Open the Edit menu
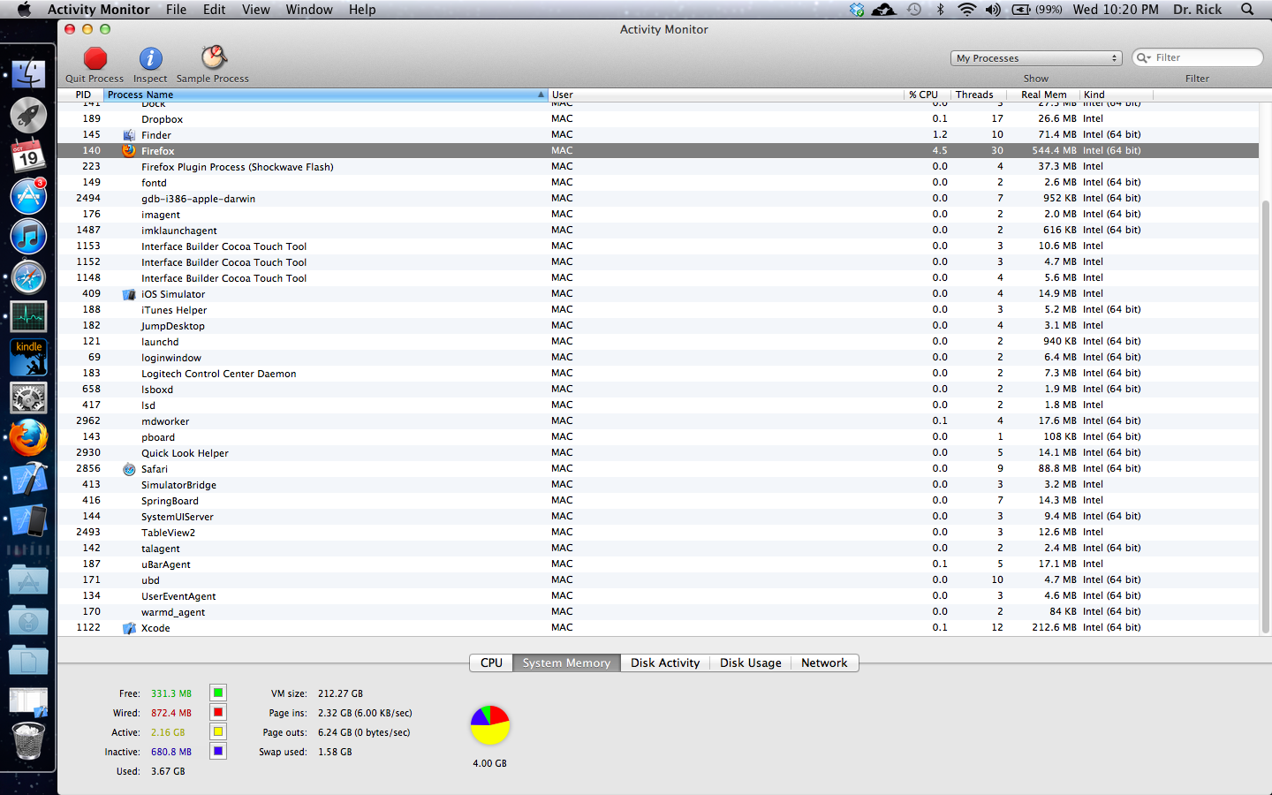Image resolution: width=1272 pixels, height=795 pixels. tap(214, 9)
